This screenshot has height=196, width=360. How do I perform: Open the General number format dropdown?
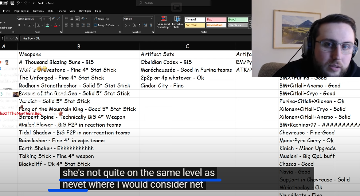tap(152, 19)
